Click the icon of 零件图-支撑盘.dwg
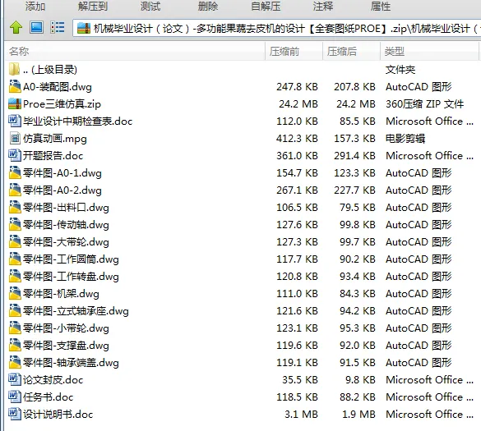481x431 pixels. (x=15, y=345)
